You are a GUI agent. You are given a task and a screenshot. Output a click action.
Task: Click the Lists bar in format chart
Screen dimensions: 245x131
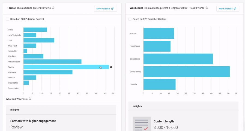coord(39,40)
